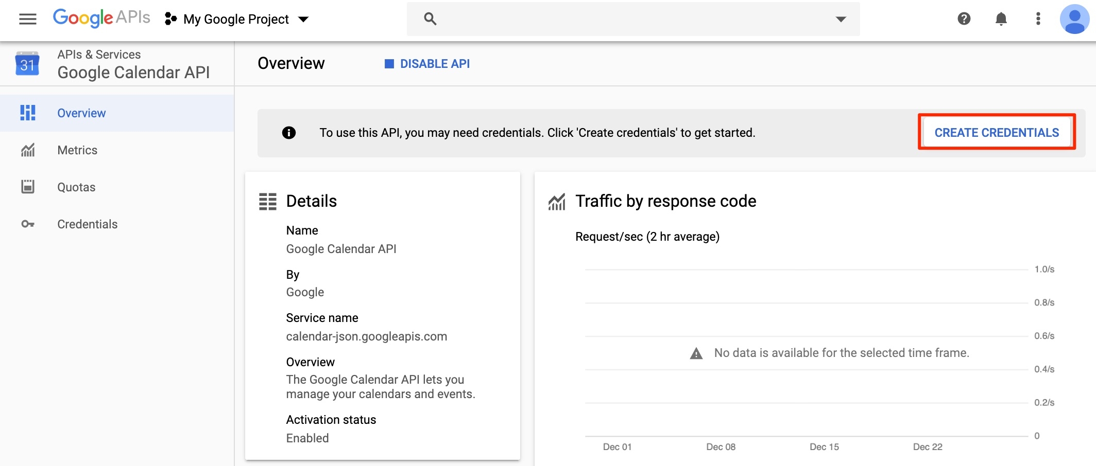Click the Traffic chart icon
Image resolution: width=1096 pixels, height=466 pixels.
pos(557,202)
